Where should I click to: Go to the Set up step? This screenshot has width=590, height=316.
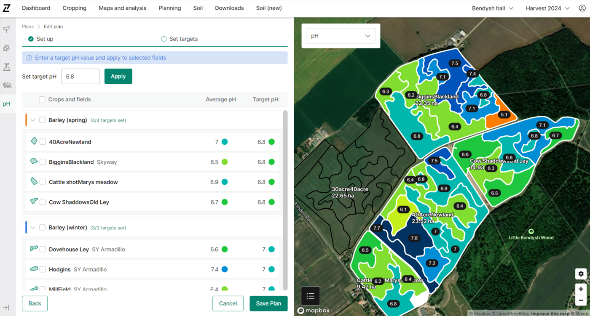click(40, 39)
